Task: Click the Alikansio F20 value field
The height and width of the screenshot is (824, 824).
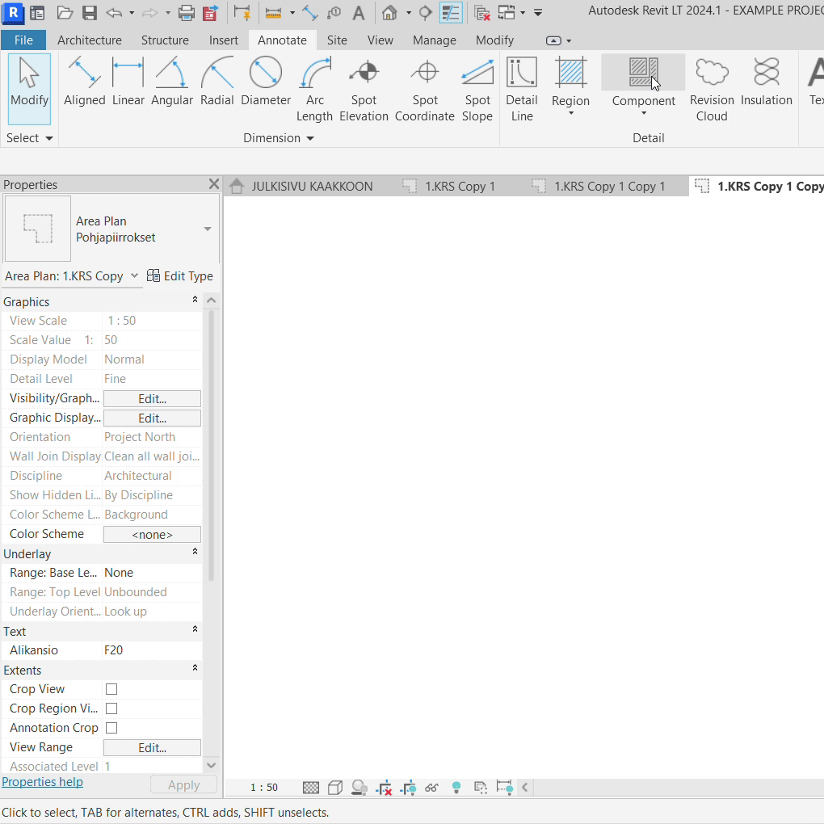Action: [152, 650]
